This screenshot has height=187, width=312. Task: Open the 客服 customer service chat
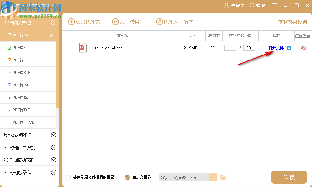coord(257,5)
